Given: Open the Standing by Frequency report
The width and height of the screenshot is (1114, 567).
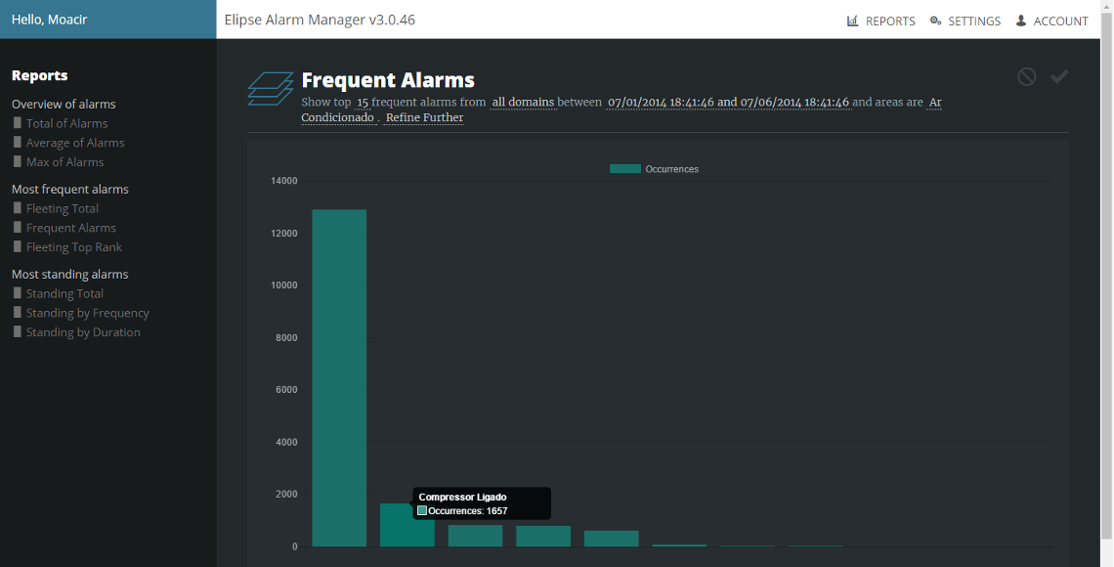Looking at the screenshot, I should 87,313.
